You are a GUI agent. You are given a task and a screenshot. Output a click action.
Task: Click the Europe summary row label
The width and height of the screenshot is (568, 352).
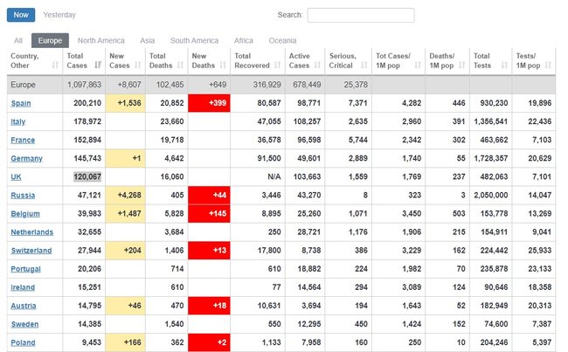point(24,85)
